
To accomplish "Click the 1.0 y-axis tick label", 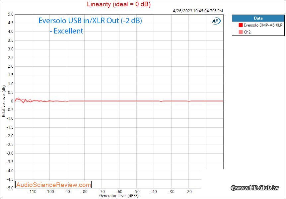I will (x=11, y=84).
